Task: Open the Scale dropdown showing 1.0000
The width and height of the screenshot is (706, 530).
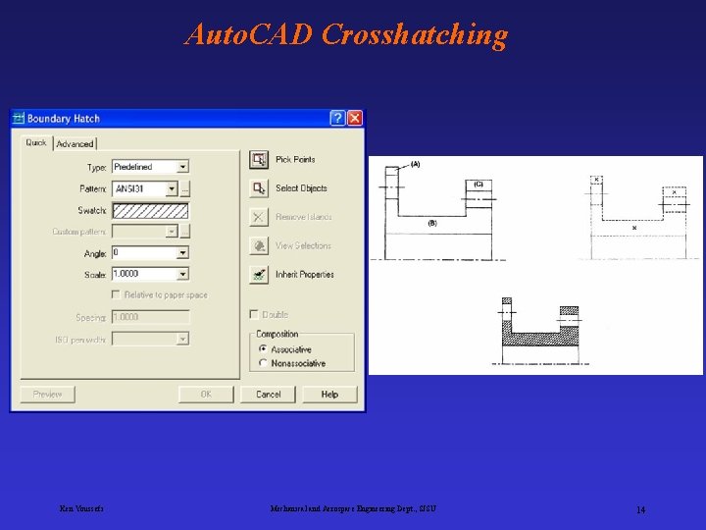Action: [x=182, y=274]
